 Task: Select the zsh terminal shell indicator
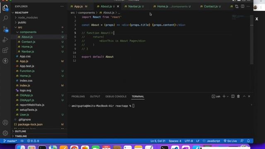tap(216, 96)
